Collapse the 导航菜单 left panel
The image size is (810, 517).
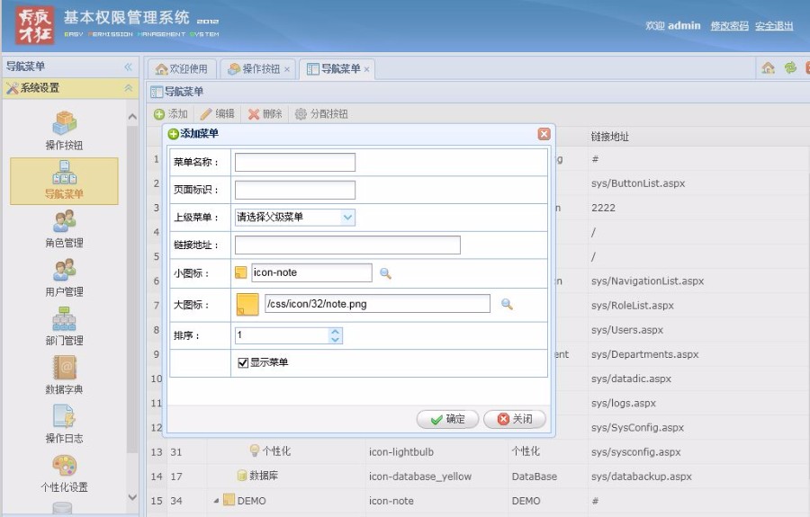point(128,67)
